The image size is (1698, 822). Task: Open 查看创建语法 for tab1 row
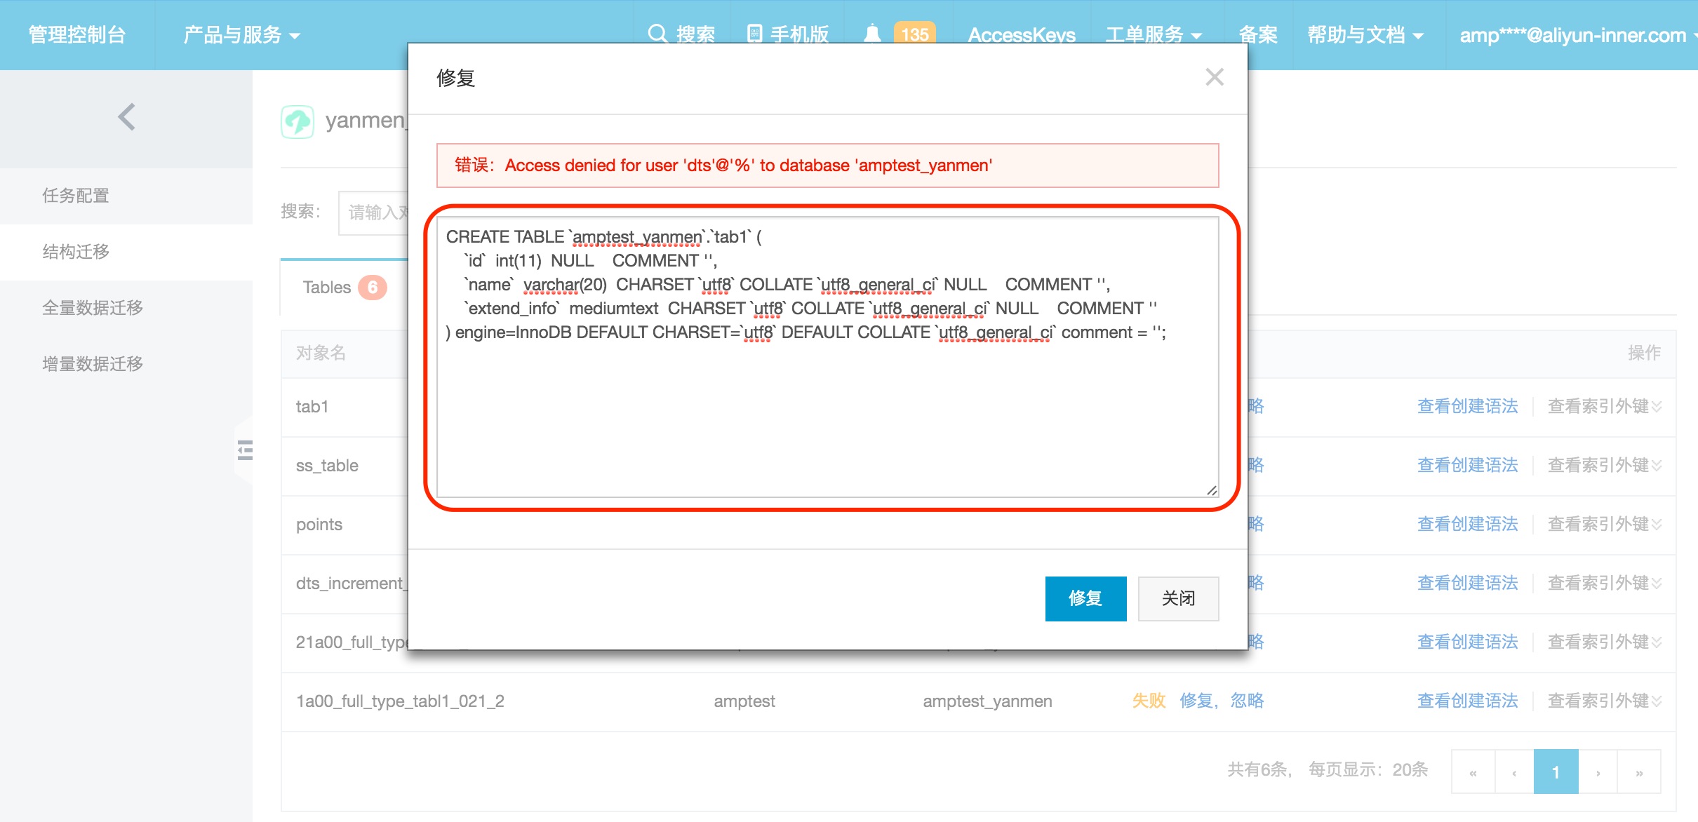tap(1467, 406)
